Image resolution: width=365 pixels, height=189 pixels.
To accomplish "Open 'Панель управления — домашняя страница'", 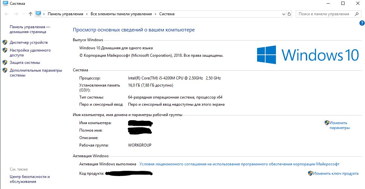I will (x=30, y=29).
